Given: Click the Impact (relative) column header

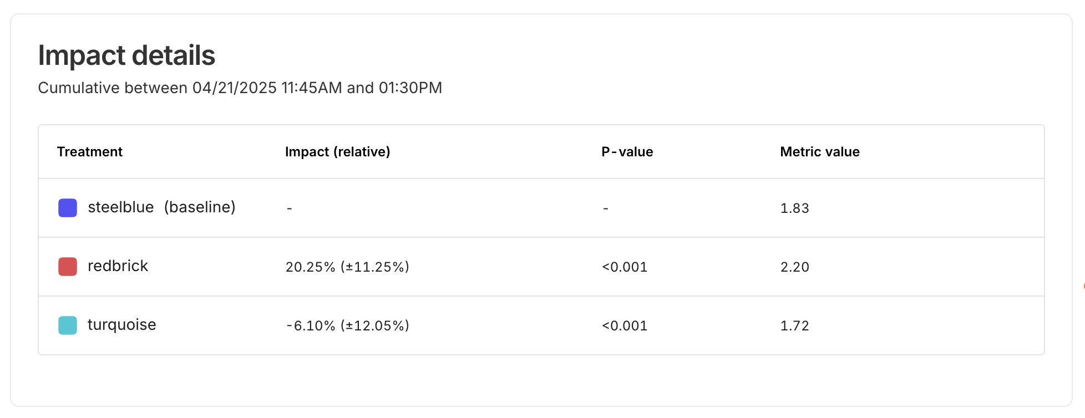Looking at the screenshot, I should [x=337, y=152].
